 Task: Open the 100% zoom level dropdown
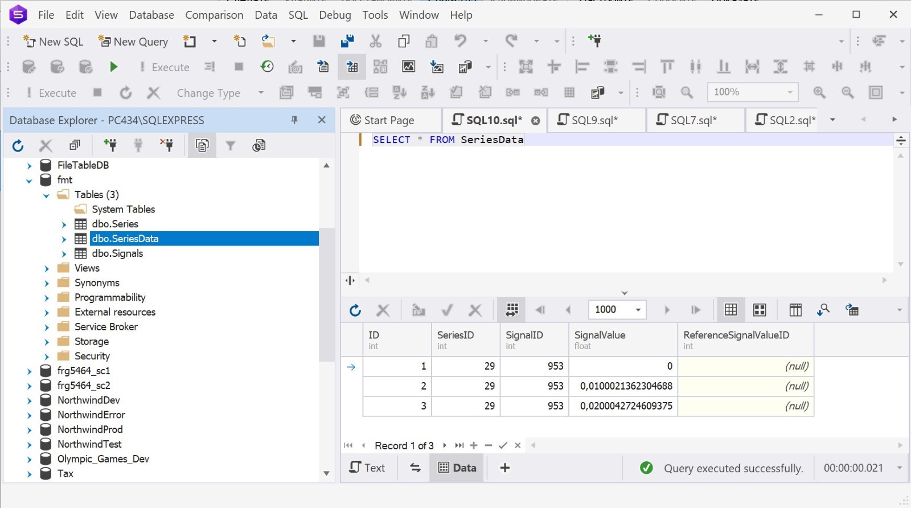(x=790, y=92)
